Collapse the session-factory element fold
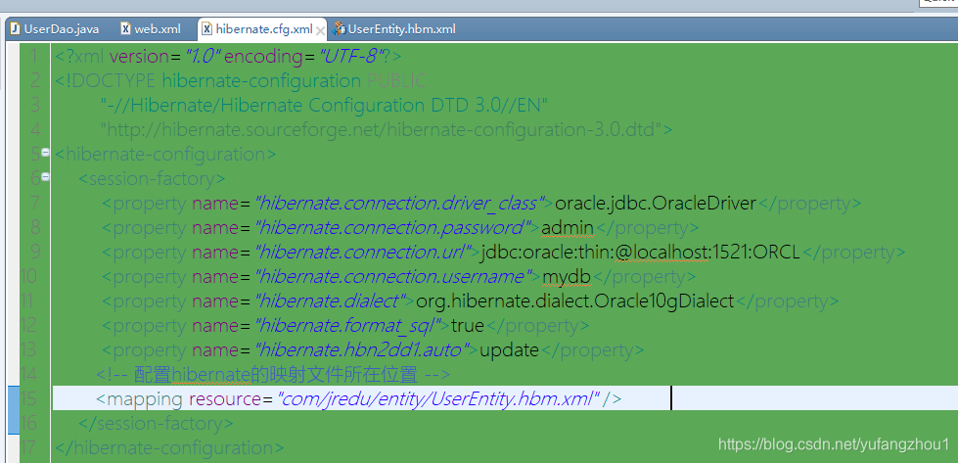The width and height of the screenshot is (958, 463). pos(45,176)
